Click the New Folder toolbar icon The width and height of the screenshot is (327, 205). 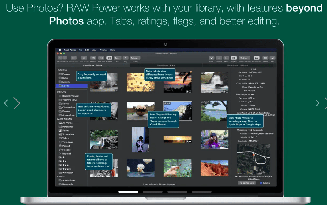tap(73, 58)
